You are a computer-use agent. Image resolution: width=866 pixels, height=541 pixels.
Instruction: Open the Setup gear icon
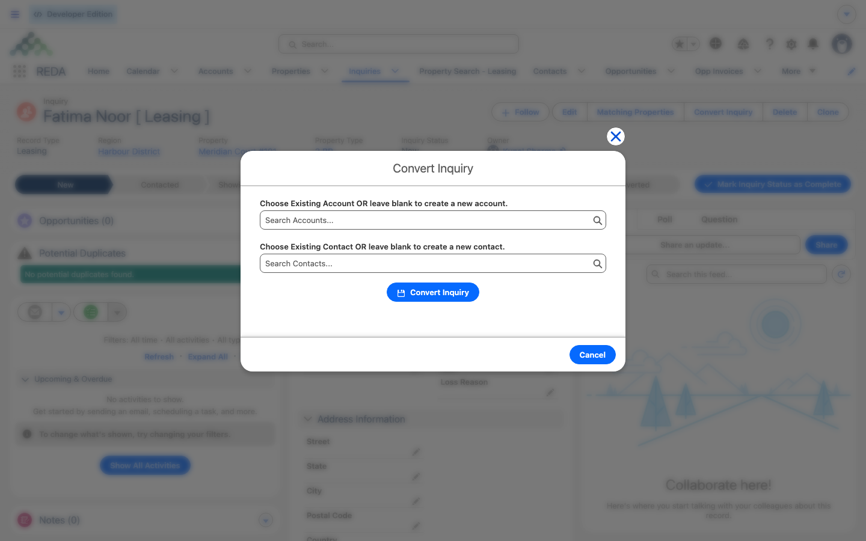point(791,44)
